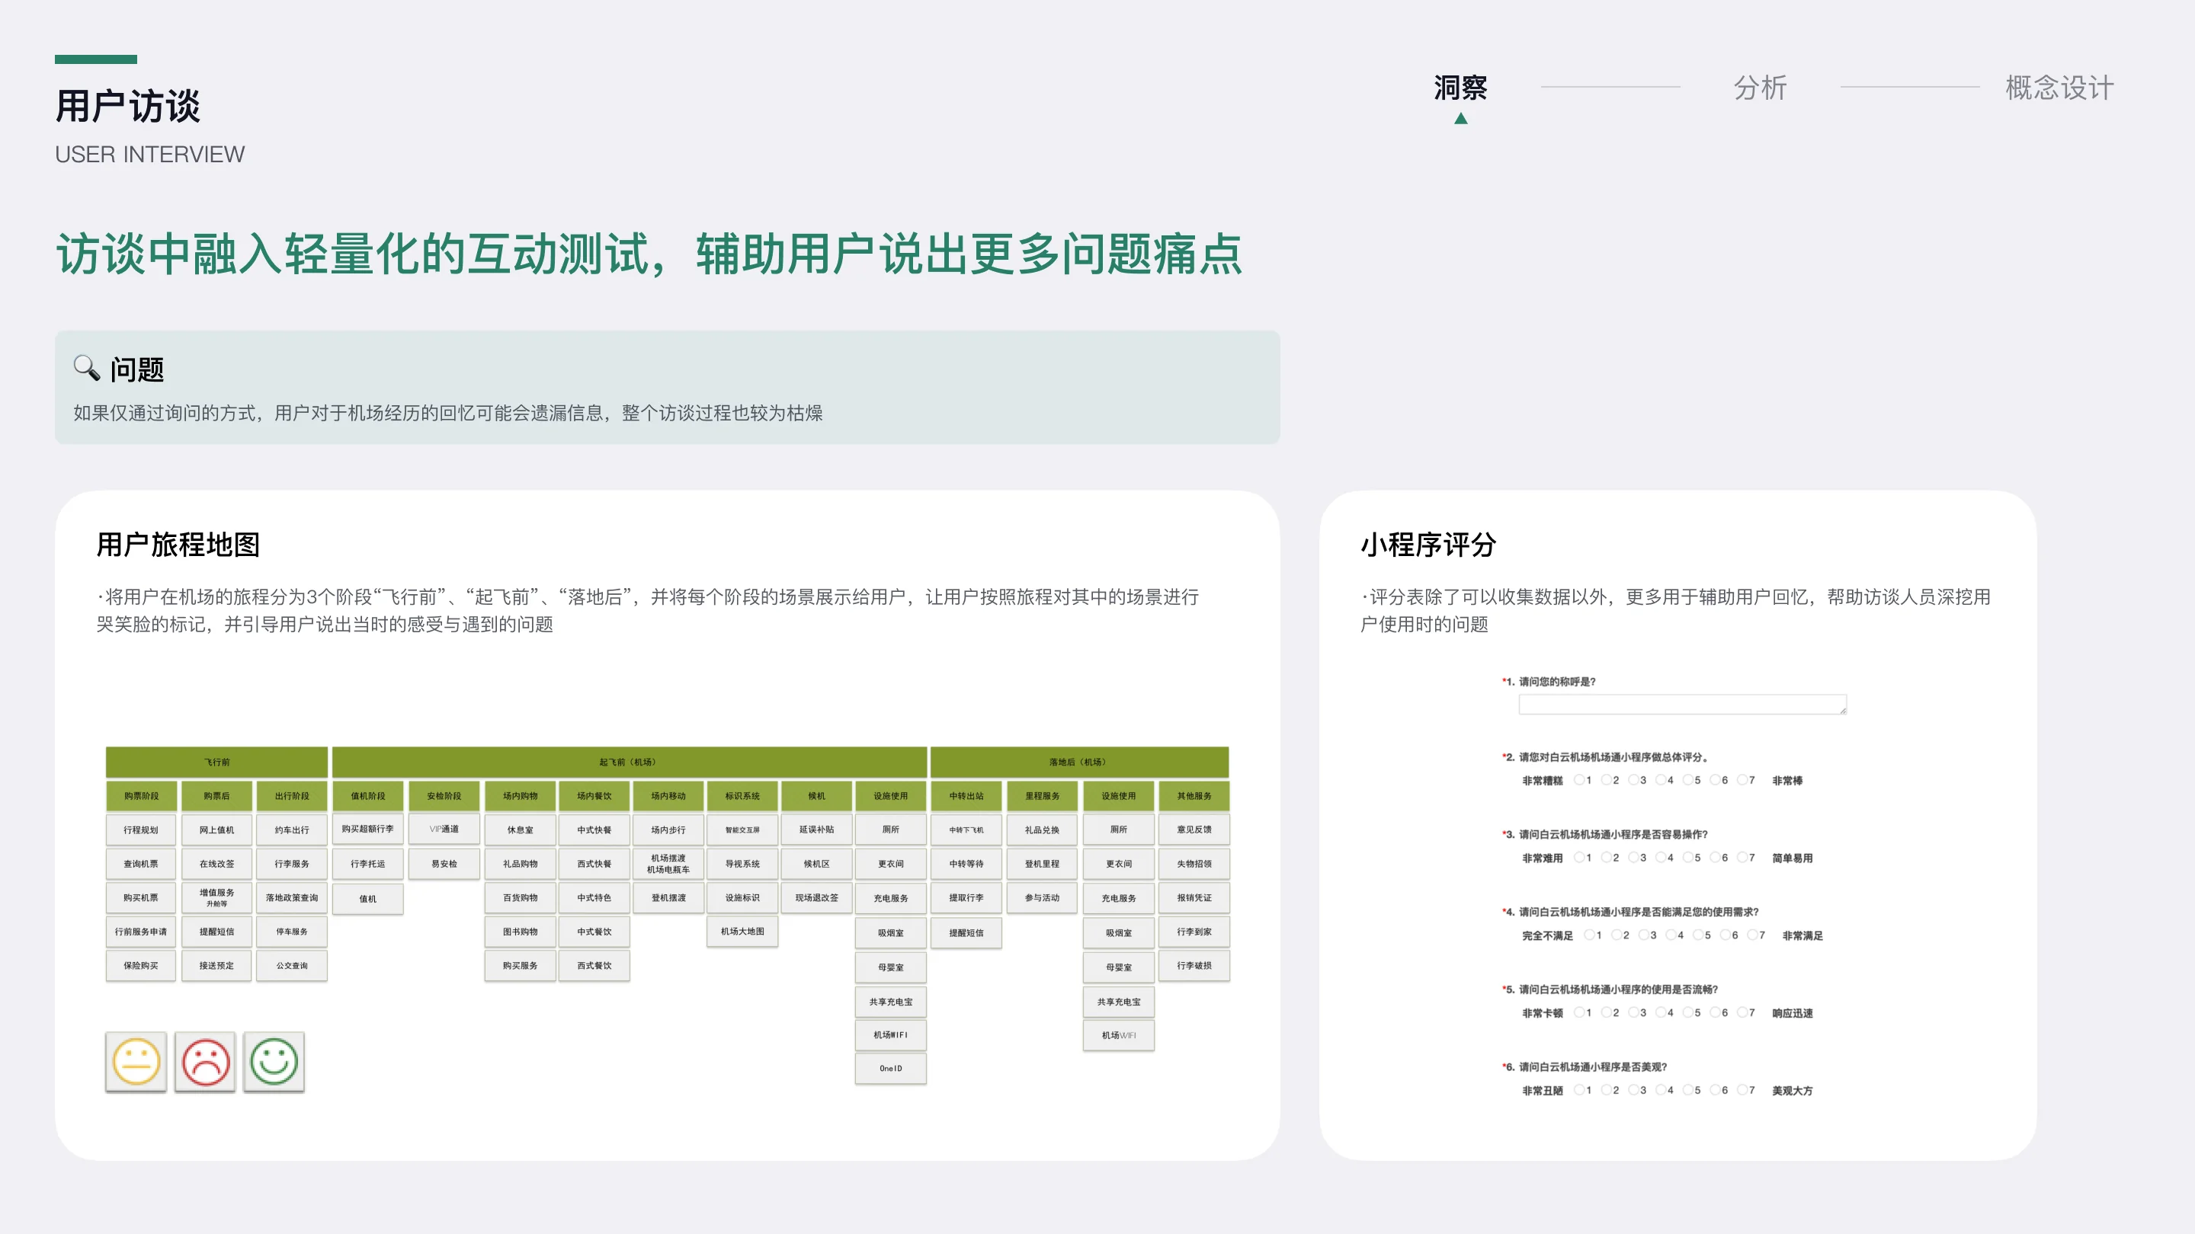The image size is (2195, 1234).
Task: Switch to the 分析 tab
Action: 1761,88
